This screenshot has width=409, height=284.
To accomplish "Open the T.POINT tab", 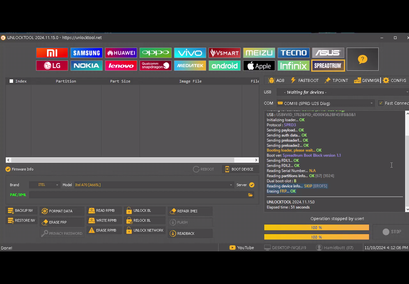I will (336, 80).
